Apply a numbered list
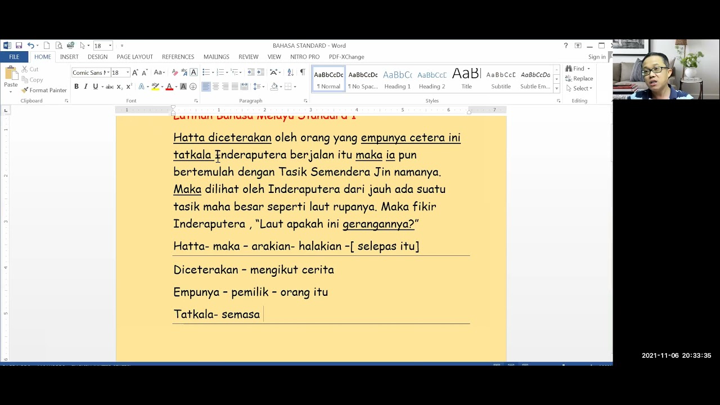 pyautogui.click(x=220, y=73)
